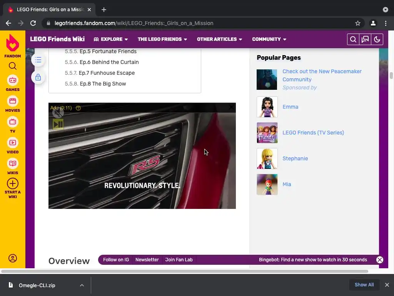394x296 pixels.
Task: Click the Fandom sidebar search icon
Action: [13, 66]
